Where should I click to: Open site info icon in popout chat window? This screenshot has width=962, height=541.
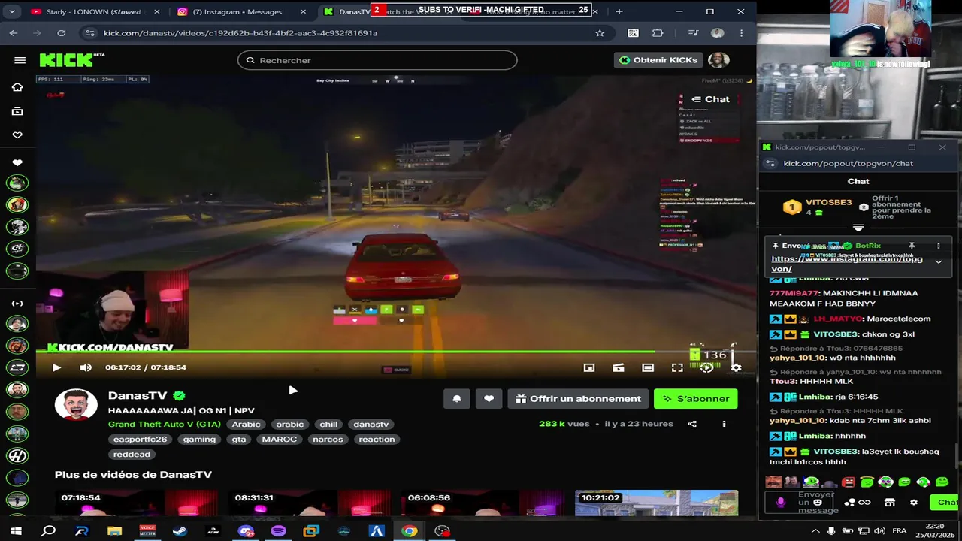[x=770, y=163]
